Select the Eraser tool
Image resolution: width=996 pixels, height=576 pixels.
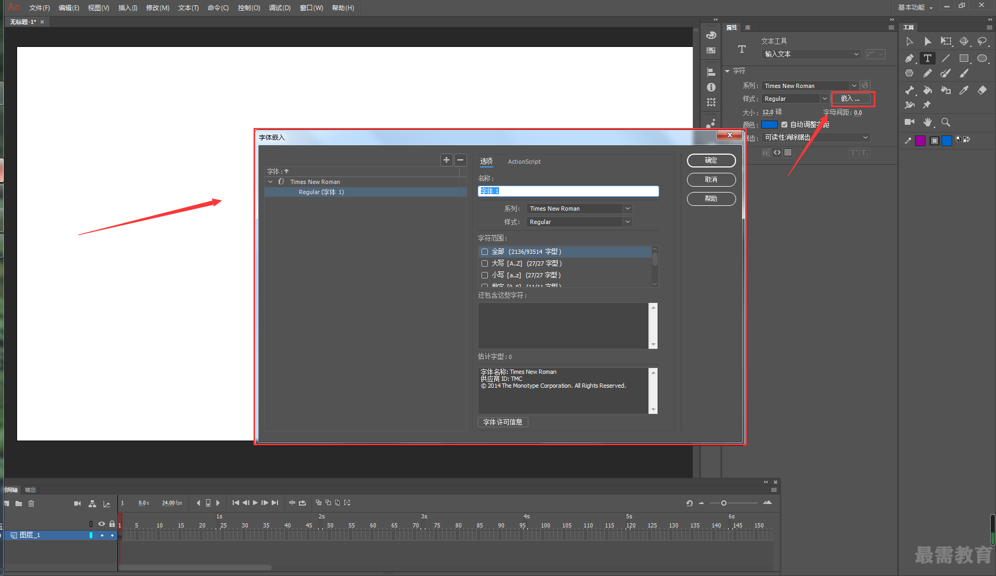(x=982, y=90)
